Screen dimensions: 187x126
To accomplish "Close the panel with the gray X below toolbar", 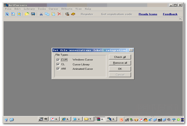I will click(180, 19).
